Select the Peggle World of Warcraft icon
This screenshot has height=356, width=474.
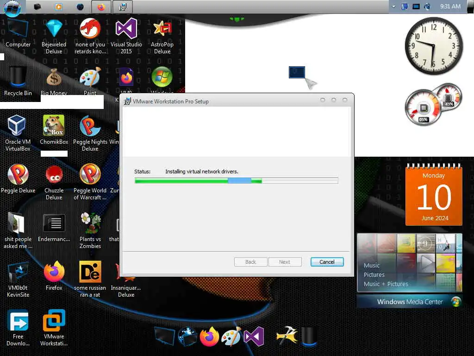pos(90,182)
